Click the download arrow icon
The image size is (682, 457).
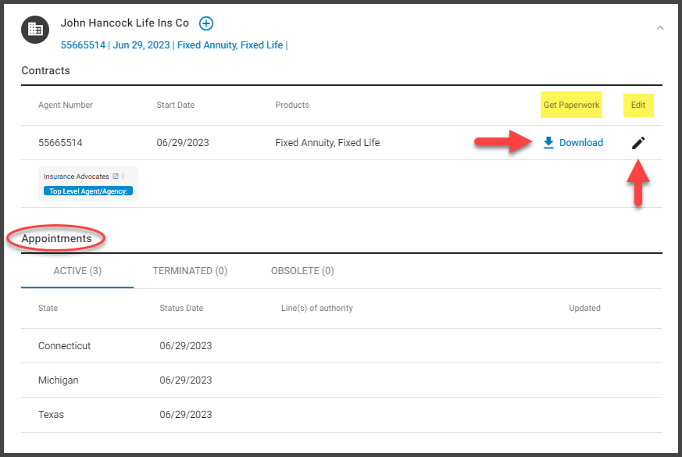point(548,143)
